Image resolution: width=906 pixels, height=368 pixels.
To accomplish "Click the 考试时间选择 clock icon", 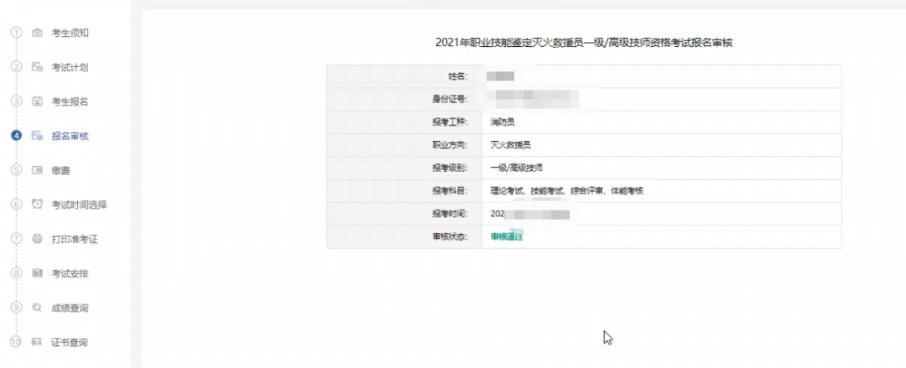I will (37, 205).
